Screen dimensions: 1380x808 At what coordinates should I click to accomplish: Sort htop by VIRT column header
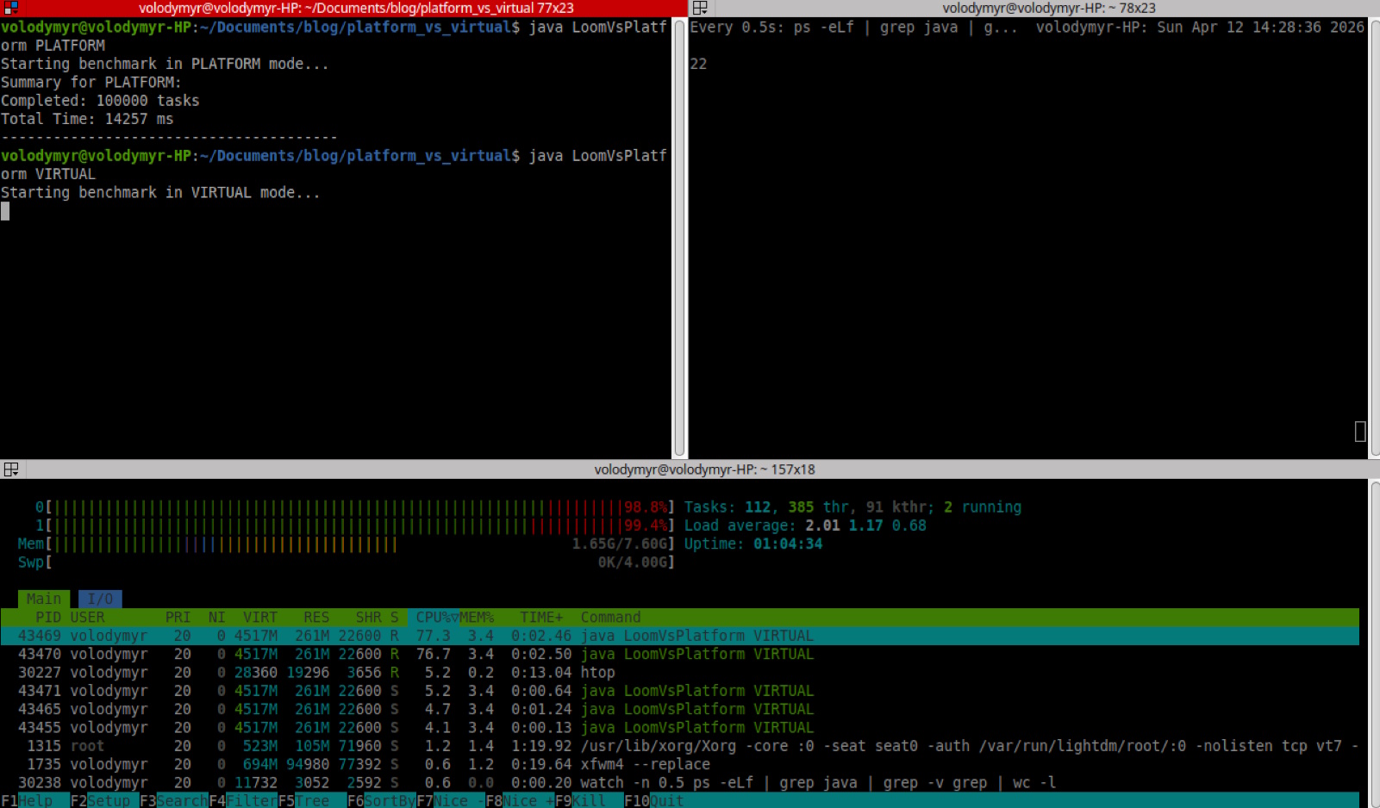[260, 618]
